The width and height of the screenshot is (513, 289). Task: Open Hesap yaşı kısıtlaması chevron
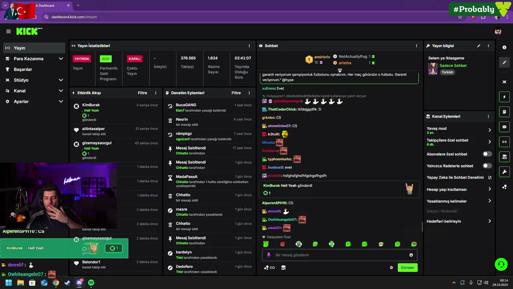click(x=490, y=189)
